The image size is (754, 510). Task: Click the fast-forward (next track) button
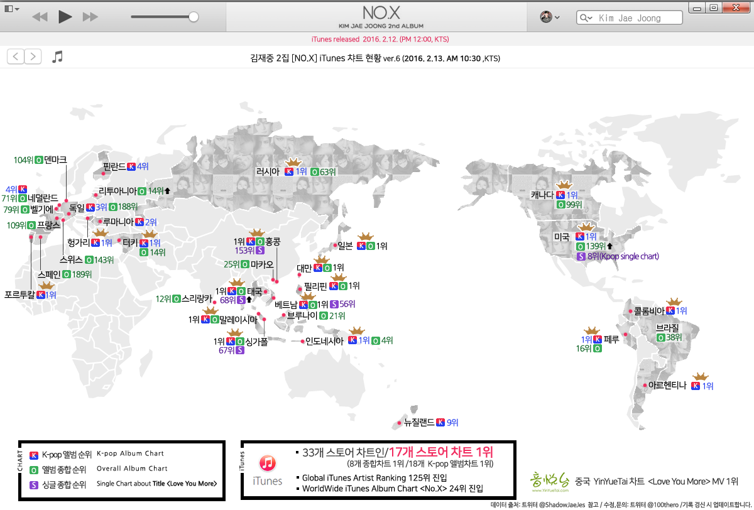(x=90, y=17)
